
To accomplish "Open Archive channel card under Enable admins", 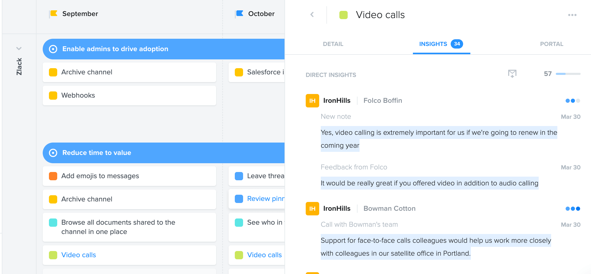I will [129, 72].
